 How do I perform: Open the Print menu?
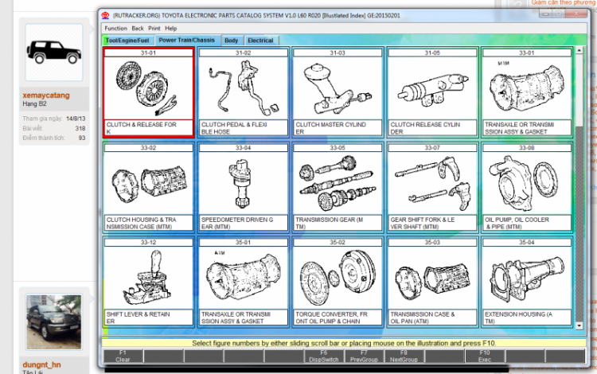154,28
